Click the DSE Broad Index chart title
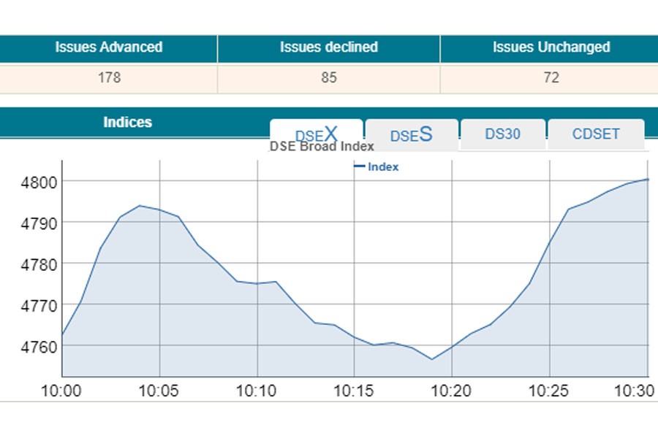 pyautogui.click(x=322, y=147)
